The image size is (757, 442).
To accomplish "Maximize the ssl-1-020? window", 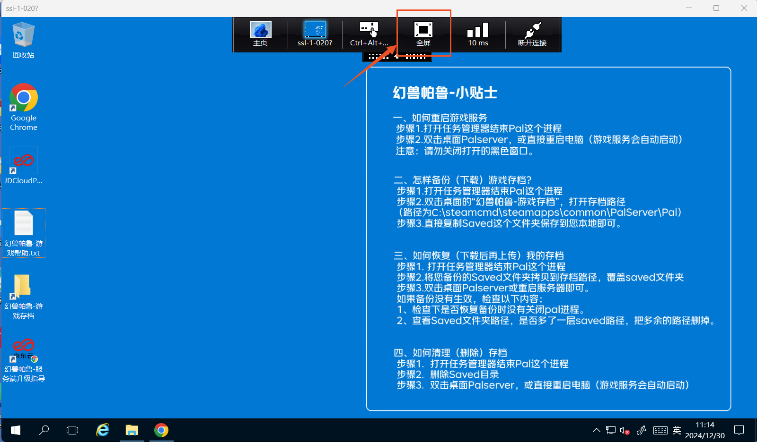I will coord(716,8).
